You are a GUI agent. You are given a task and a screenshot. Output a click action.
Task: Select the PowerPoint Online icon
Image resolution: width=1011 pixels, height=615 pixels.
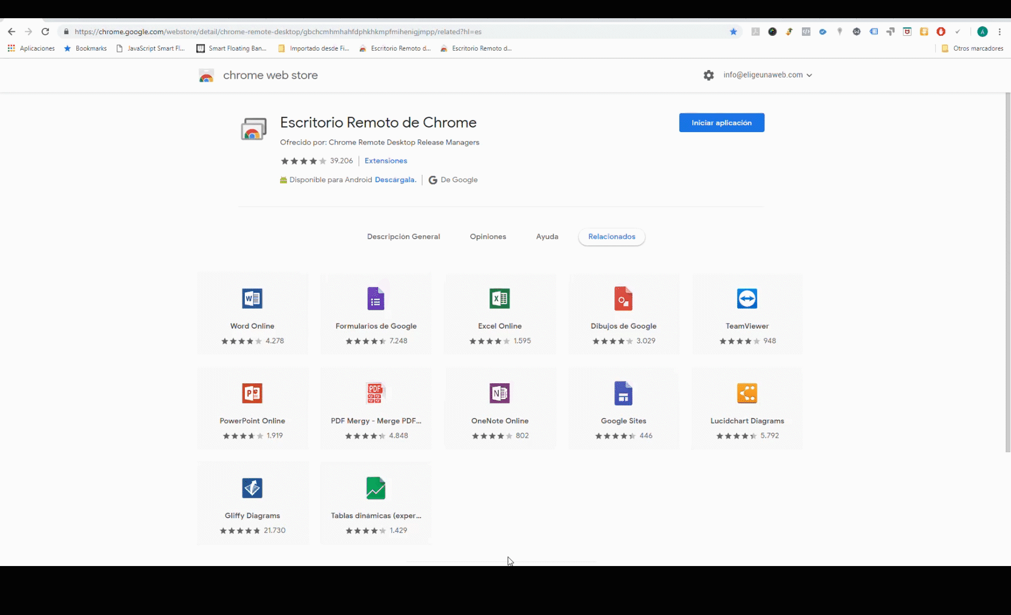[x=252, y=393]
